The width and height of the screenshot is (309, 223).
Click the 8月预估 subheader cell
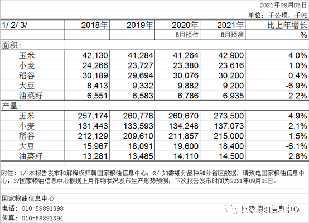187,35
